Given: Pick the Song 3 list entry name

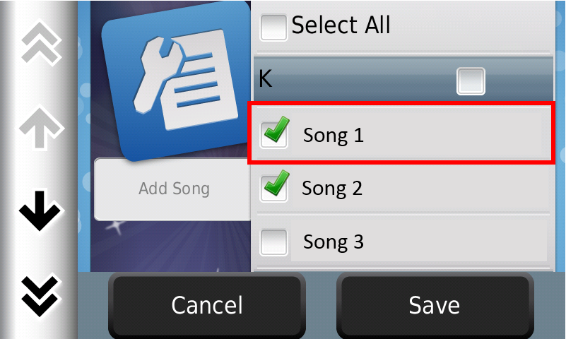Looking at the screenshot, I should pos(334,242).
